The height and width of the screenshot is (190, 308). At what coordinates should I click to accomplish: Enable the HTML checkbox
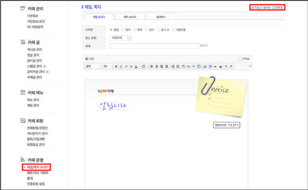click(240, 59)
